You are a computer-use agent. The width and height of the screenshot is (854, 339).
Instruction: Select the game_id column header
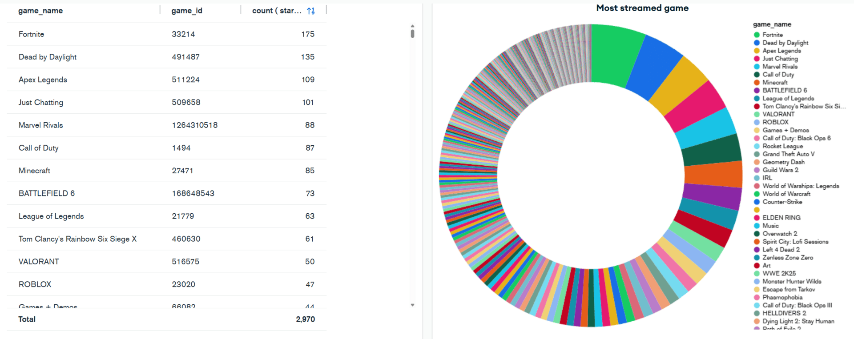[x=187, y=11]
